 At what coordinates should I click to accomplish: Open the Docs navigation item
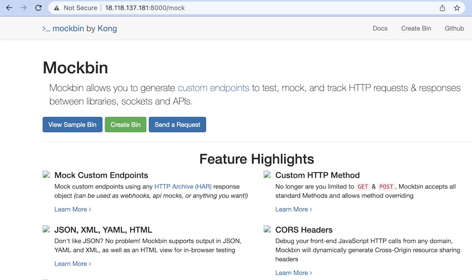tap(380, 28)
